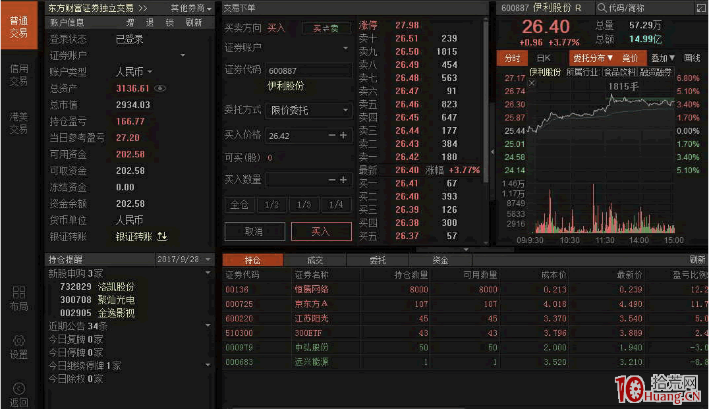Click the minus icon for 买入数量

click(x=332, y=180)
